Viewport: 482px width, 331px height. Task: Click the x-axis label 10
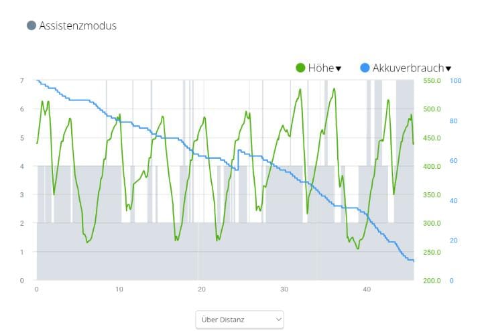[119, 289]
